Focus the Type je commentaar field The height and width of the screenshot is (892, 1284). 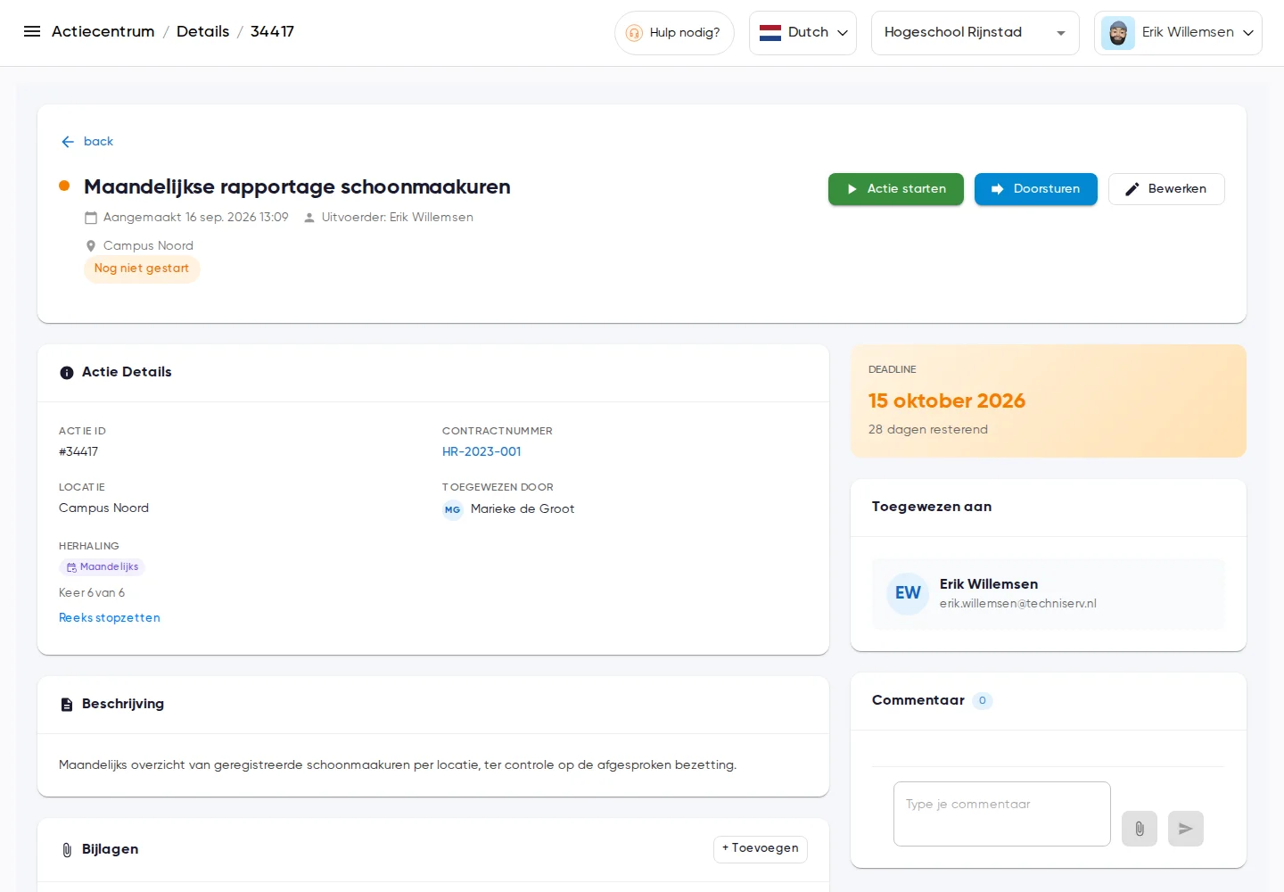click(1002, 814)
